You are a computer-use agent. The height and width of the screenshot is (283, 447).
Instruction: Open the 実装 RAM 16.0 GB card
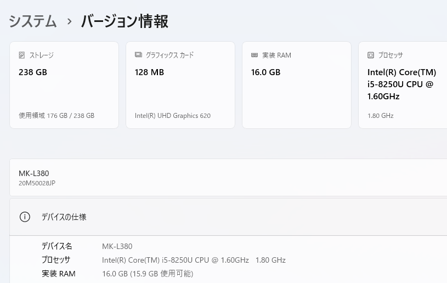pyautogui.click(x=297, y=85)
